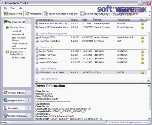Click the green flag icon beside Show My Drivers
152x125 pixels.
[7, 27]
